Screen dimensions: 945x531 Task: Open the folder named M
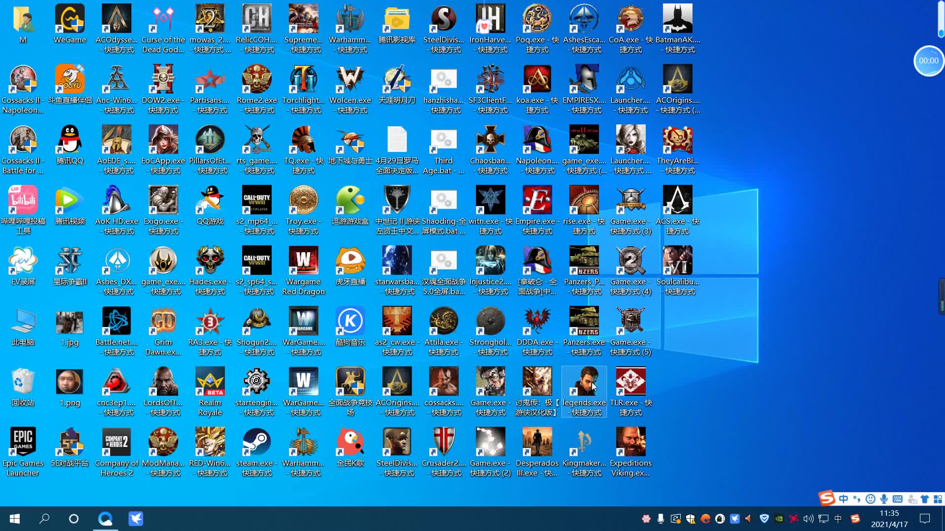coord(23,24)
